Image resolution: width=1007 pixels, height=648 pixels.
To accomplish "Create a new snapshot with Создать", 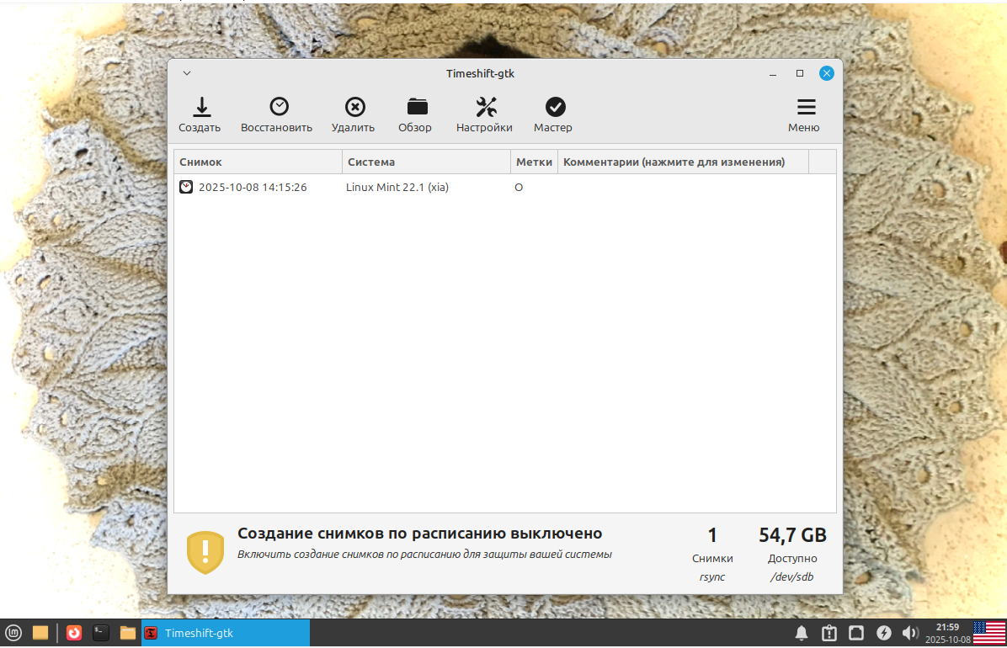I will pyautogui.click(x=200, y=114).
